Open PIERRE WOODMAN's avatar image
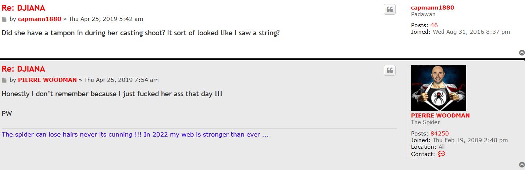Viewport: 525px width, 170px height. 438,88
